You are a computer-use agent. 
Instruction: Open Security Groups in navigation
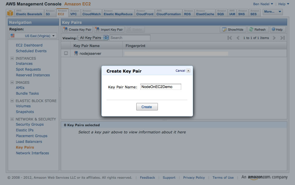point(30,124)
